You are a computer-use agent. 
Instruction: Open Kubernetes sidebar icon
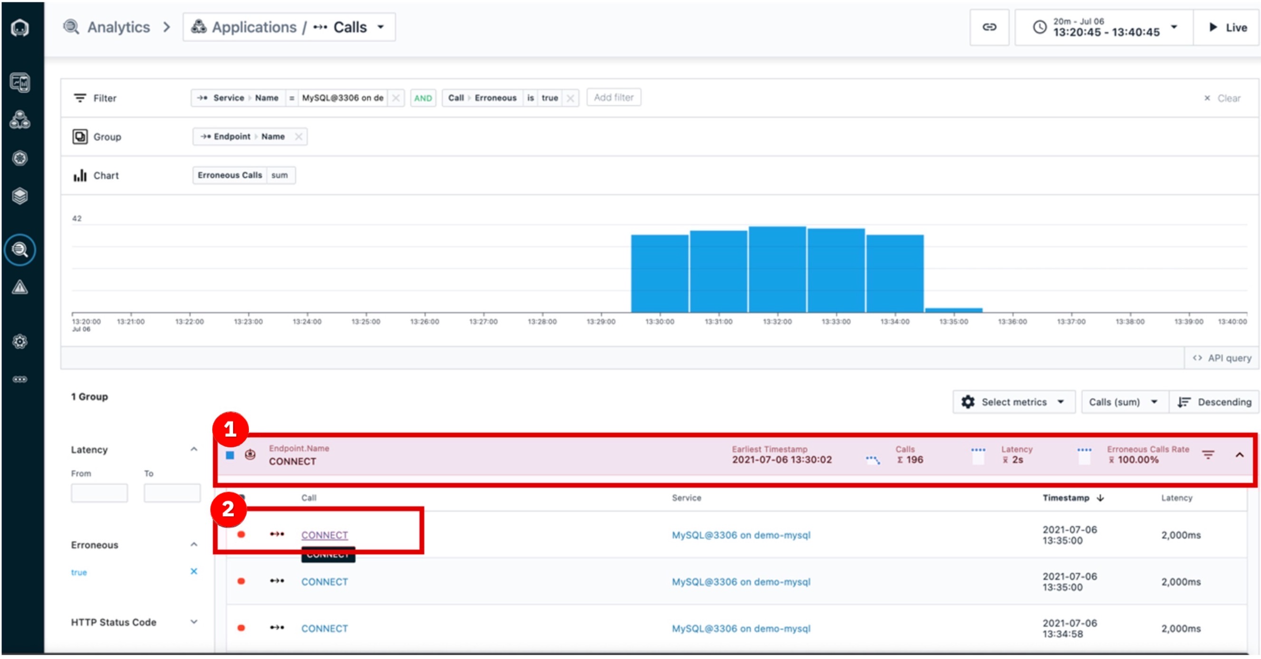[x=19, y=158]
